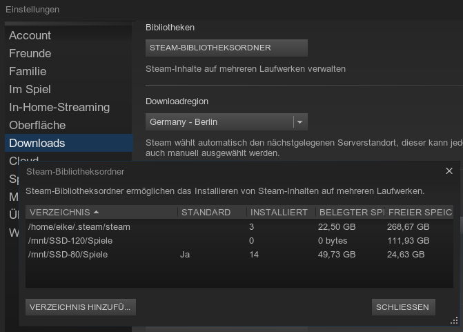Sort by the STANDARD column header

click(x=206, y=213)
